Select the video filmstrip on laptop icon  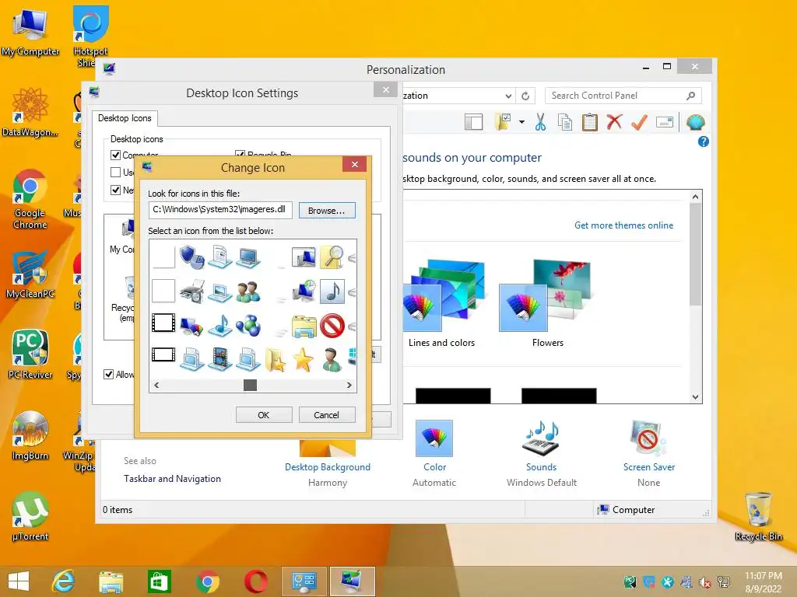pos(219,359)
